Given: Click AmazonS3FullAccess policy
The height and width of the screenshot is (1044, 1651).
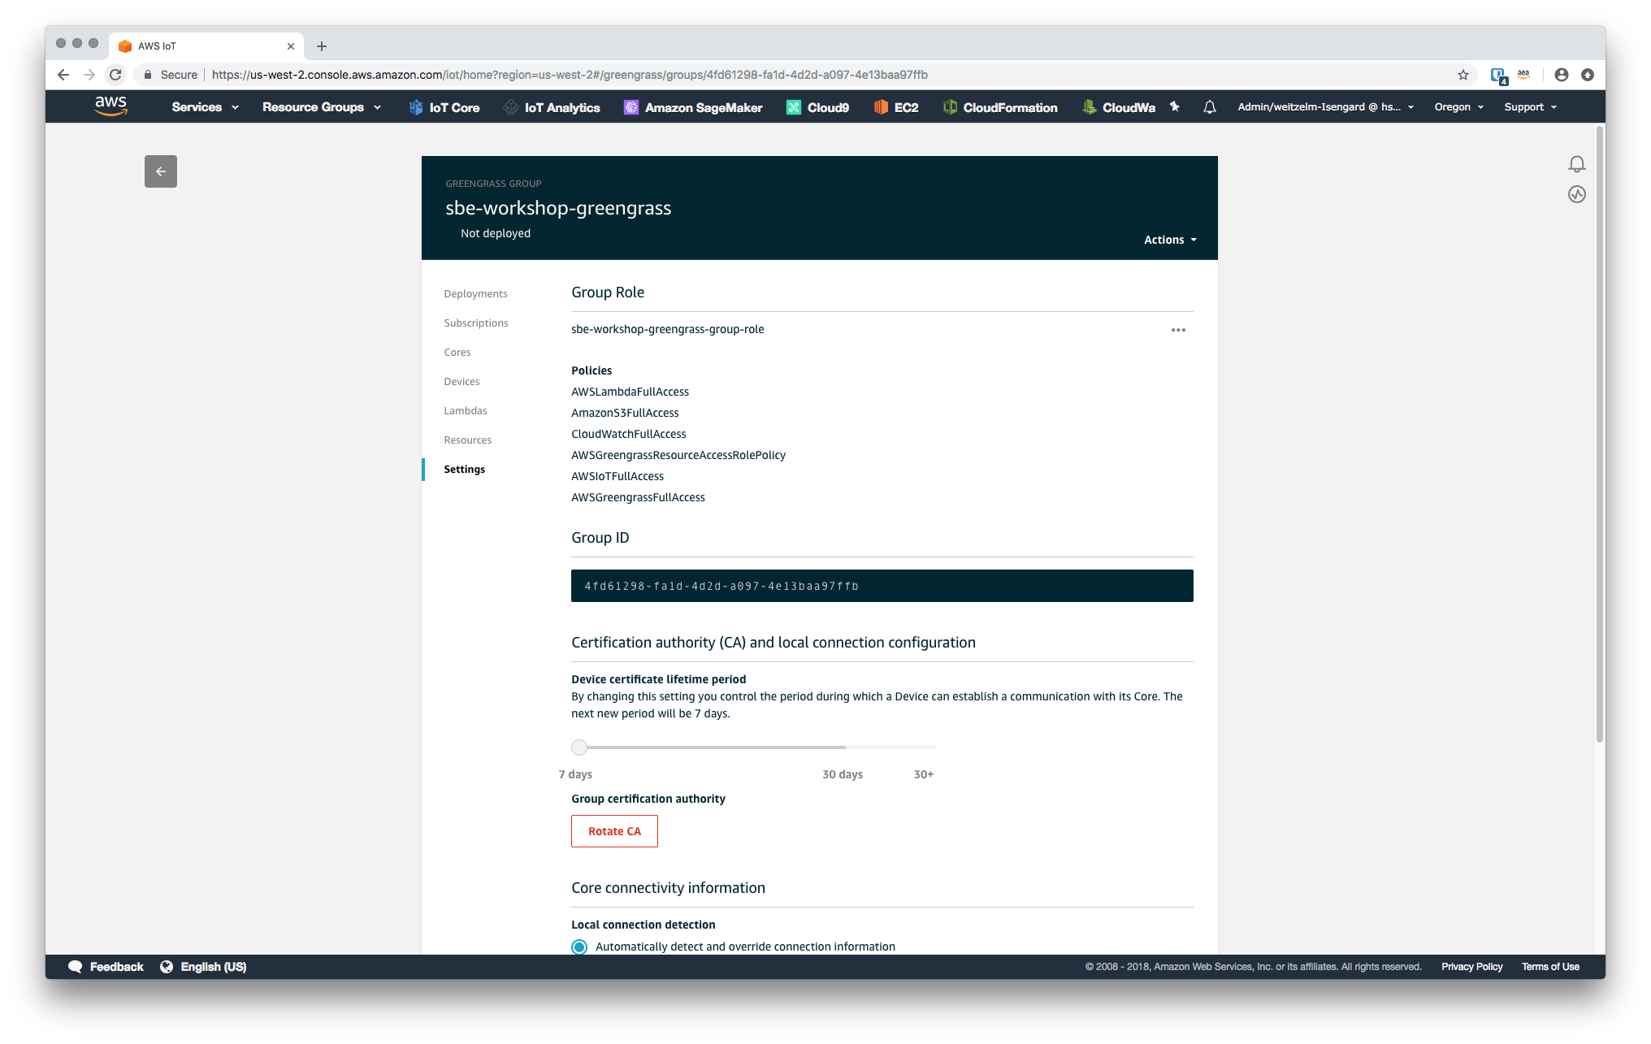Looking at the screenshot, I should pyautogui.click(x=625, y=413).
